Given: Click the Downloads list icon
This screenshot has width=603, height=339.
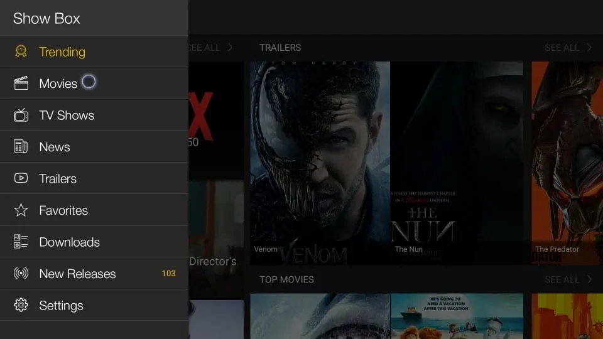Looking at the screenshot, I should [21, 242].
